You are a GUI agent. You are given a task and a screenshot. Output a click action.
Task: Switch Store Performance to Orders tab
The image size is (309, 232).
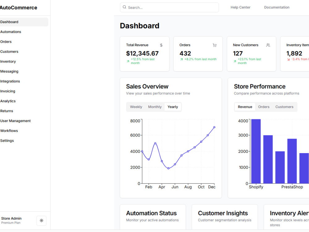[264, 107]
